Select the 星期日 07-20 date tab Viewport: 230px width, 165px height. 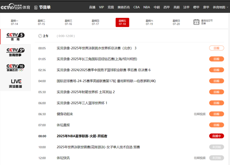176,22
